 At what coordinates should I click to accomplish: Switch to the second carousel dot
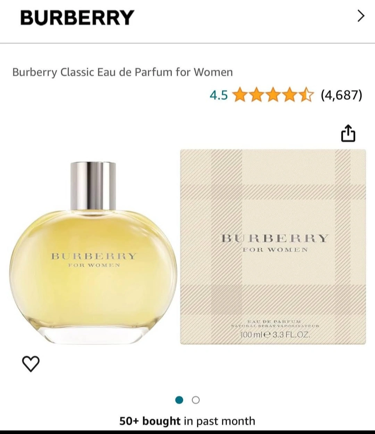point(196,400)
